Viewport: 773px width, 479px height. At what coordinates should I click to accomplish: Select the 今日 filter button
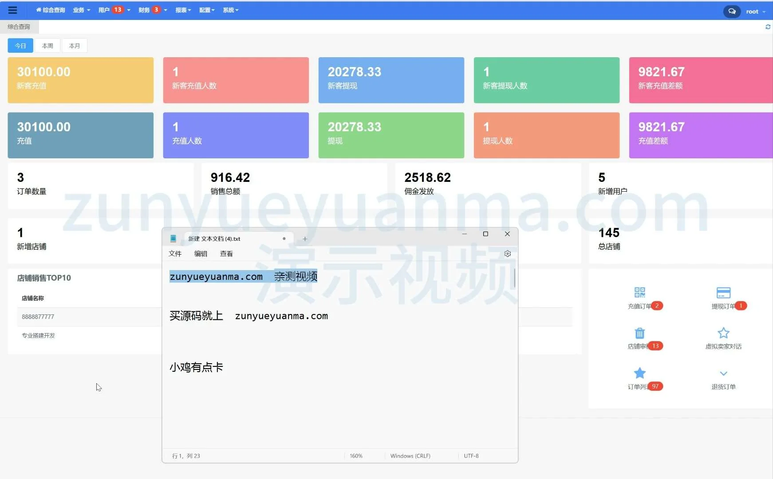pyautogui.click(x=20, y=46)
